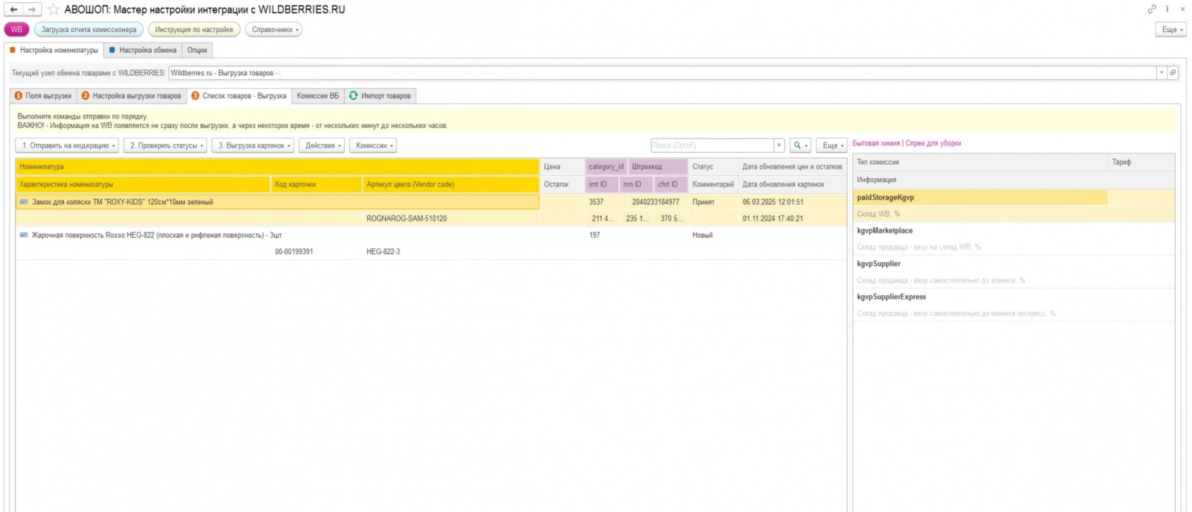Click the magnifier search icon button
Viewport: 1192px width, 512px height.
pyautogui.click(x=801, y=145)
